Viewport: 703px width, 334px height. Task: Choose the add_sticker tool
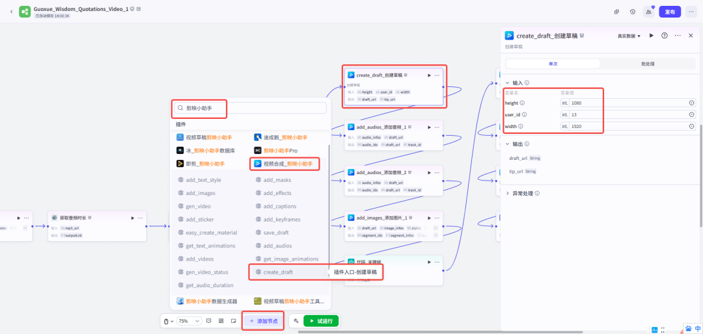tap(196, 220)
